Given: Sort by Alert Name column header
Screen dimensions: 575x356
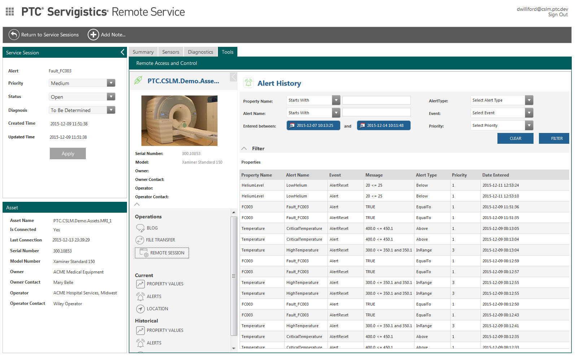Looking at the screenshot, I should (298, 175).
